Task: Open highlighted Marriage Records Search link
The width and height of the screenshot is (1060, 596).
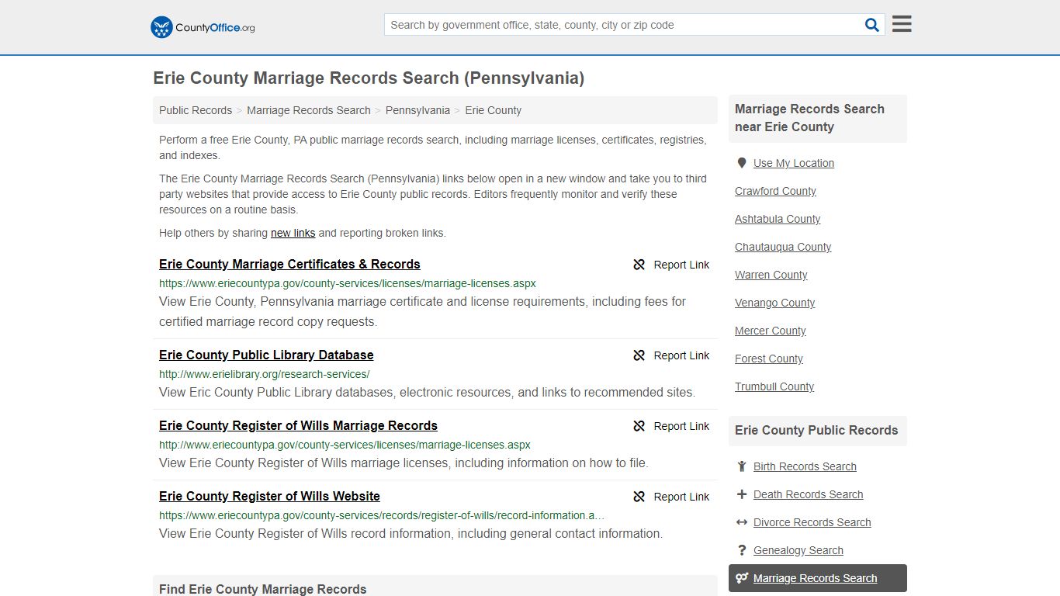Action: (815, 578)
